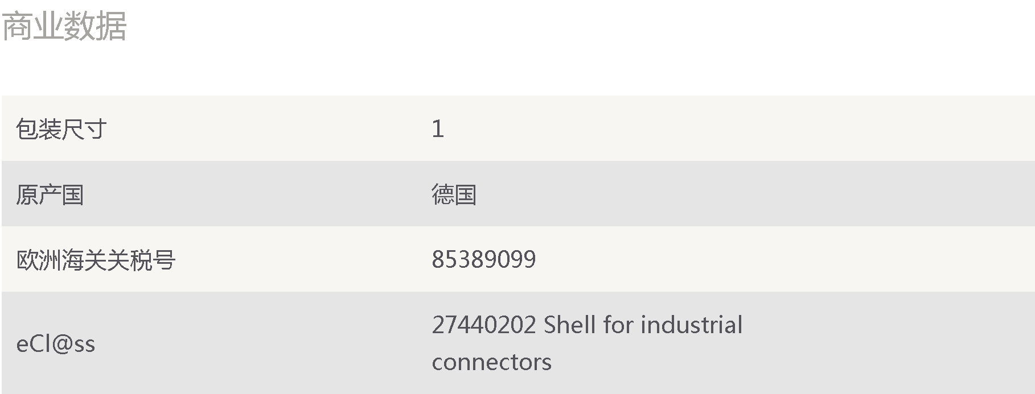Click the eCl@ss row label
This screenshot has width=1035, height=394.
(56, 344)
